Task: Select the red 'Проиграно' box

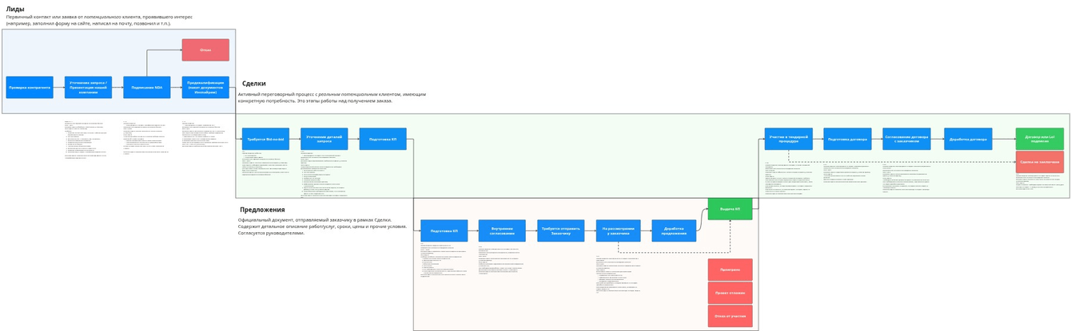Action: (730, 270)
